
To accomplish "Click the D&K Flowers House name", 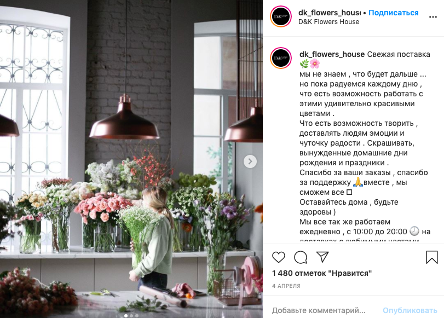I will tap(328, 22).
